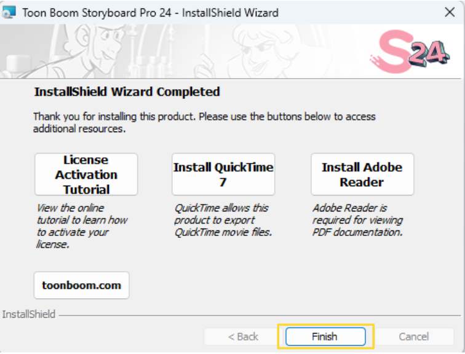Click the license tutorial description text
465x354 pixels.
coord(81,226)
